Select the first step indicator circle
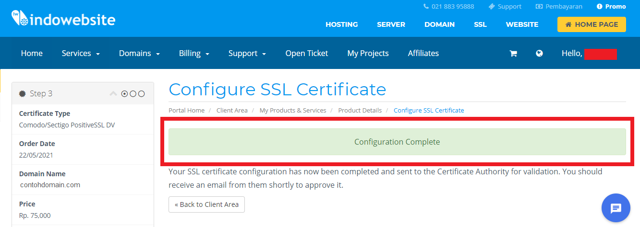This screenshot has width=640, height=227. (125, 94)
